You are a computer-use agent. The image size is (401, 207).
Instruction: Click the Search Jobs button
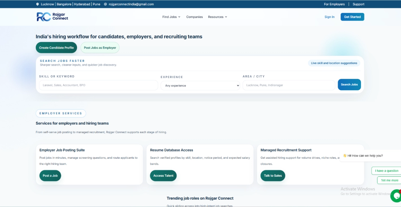tap(349, 84)
